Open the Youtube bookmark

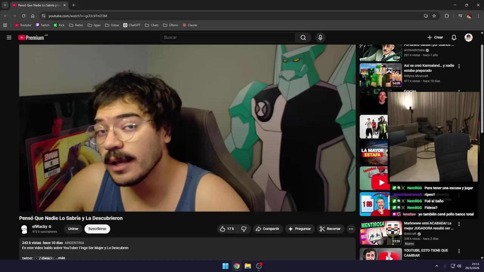(23, 25)
